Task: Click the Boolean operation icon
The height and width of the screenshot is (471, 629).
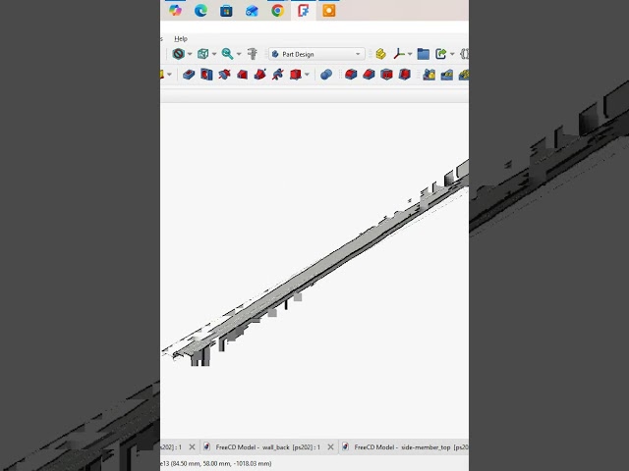Action: (326, 75)
